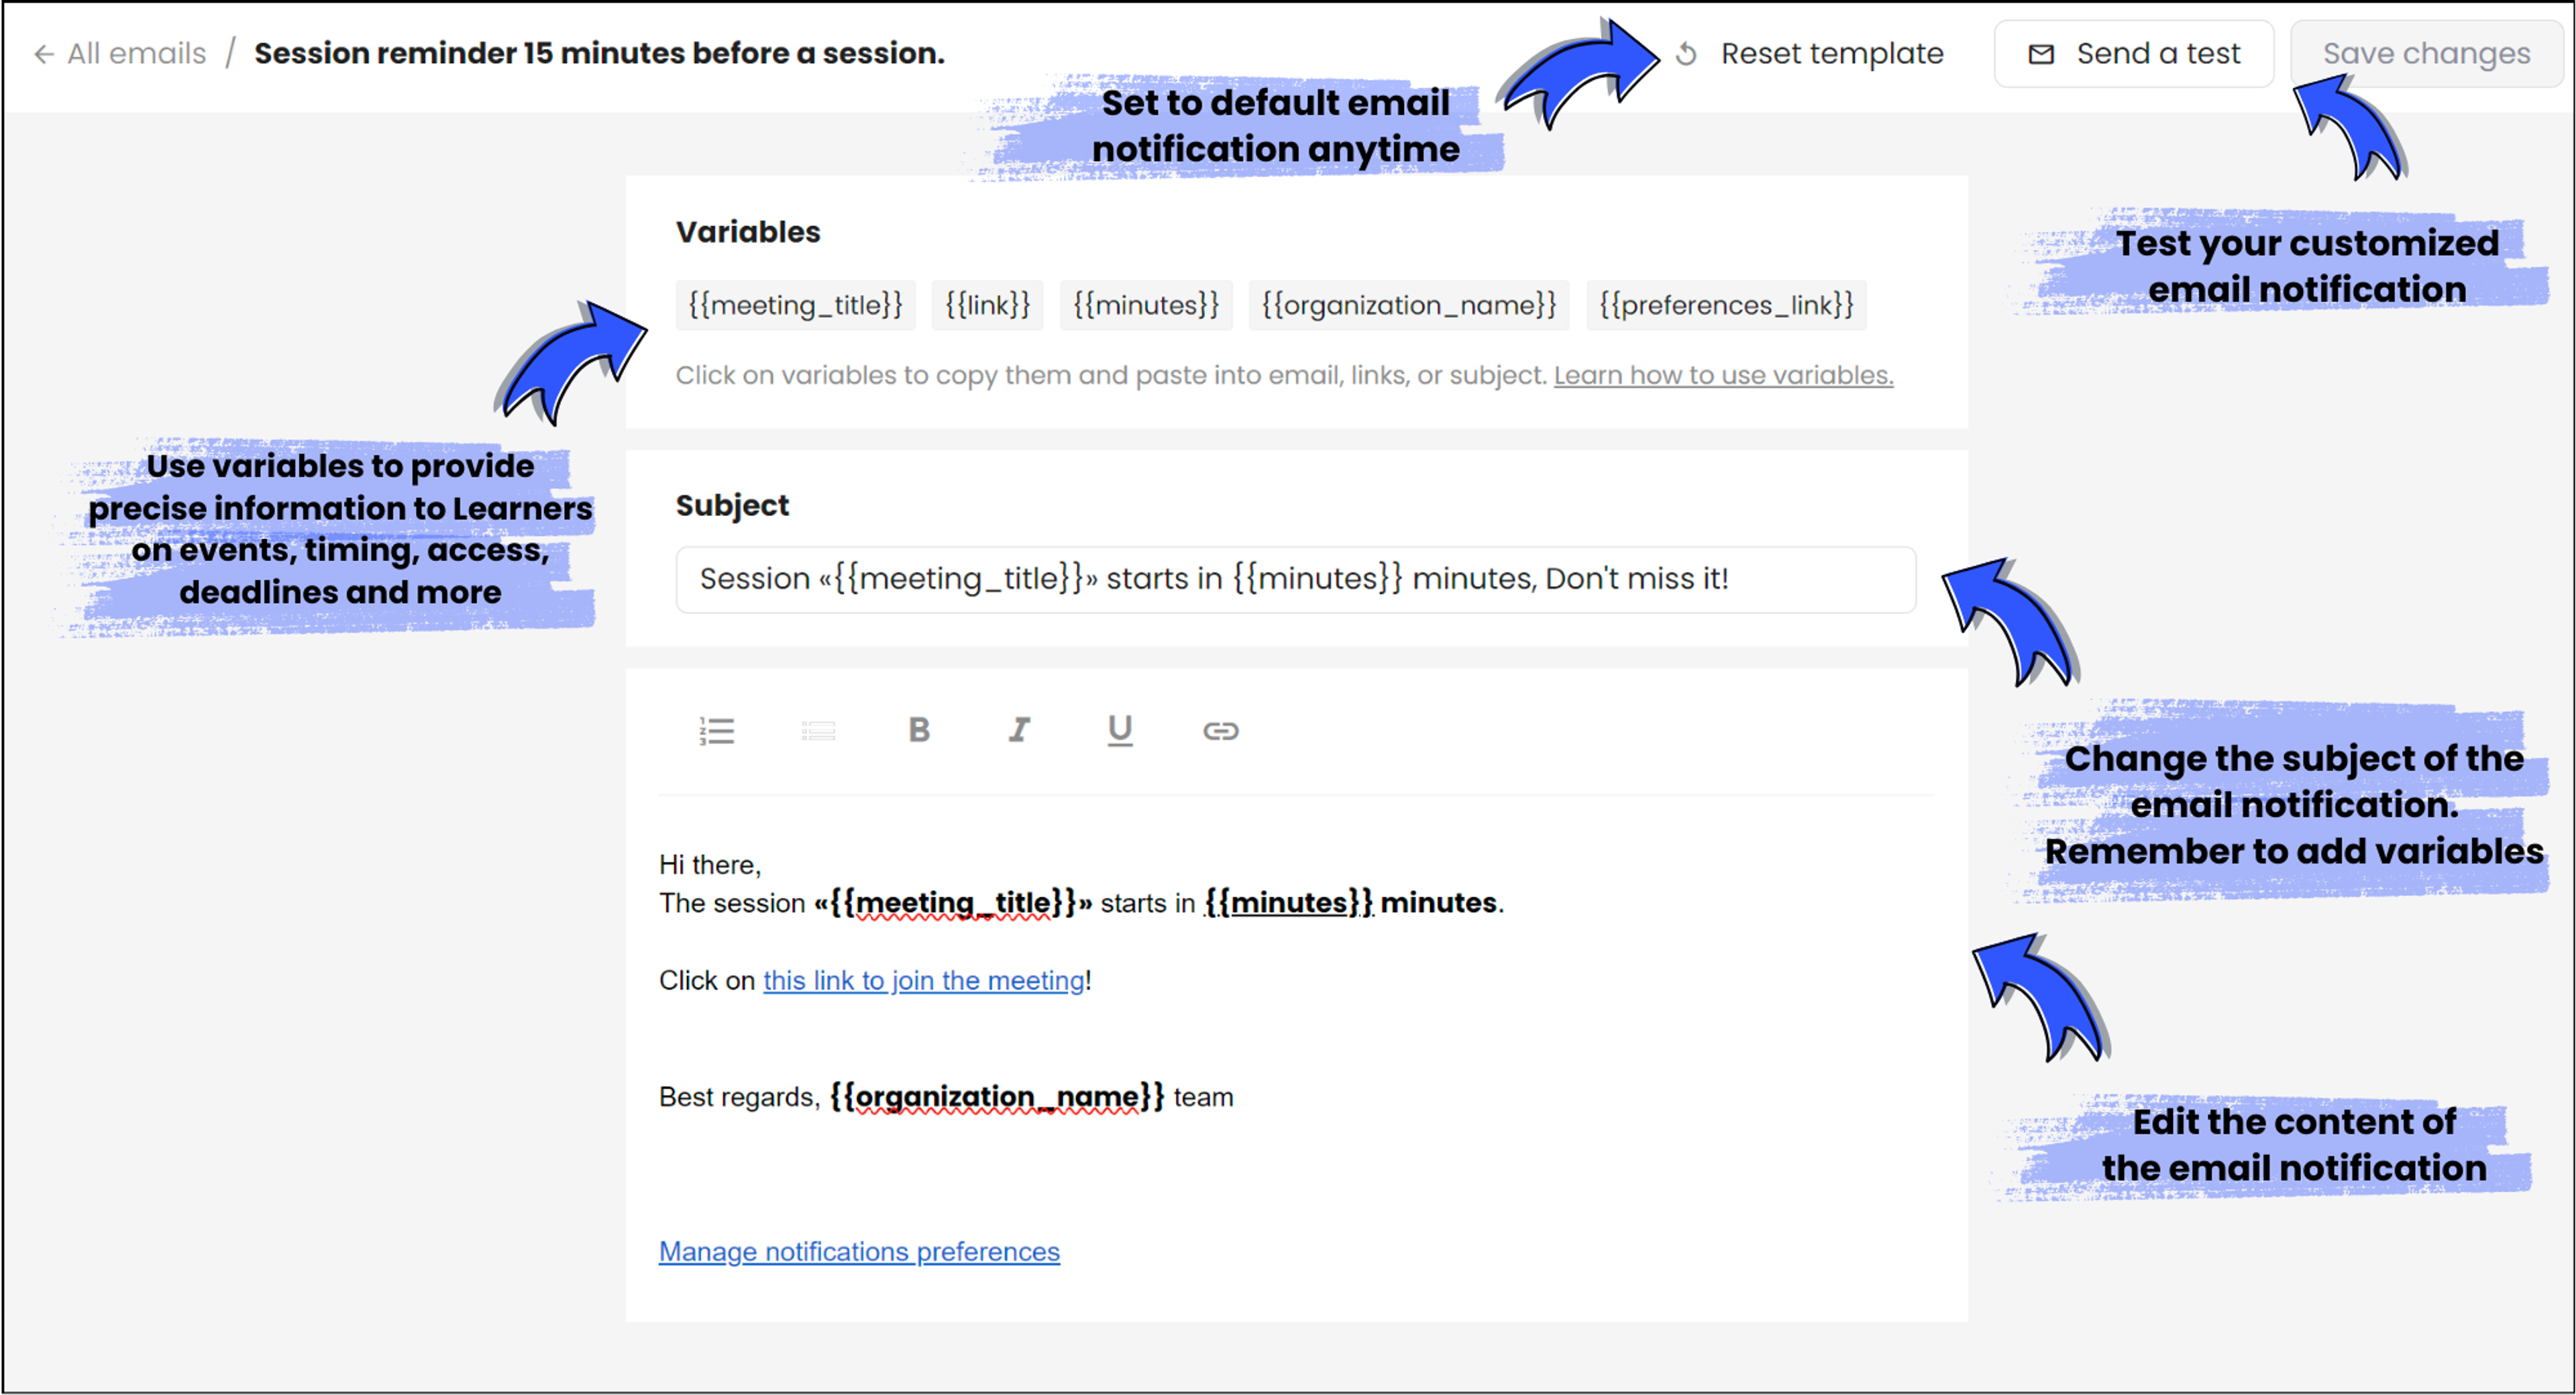Click {{minutes}} text in the email body
Viewport: 2576px width, 1395px height.
(1289, 903)
